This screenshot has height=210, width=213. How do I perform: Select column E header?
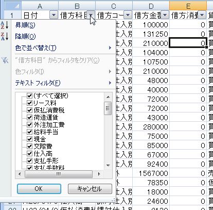click(188, 6)
